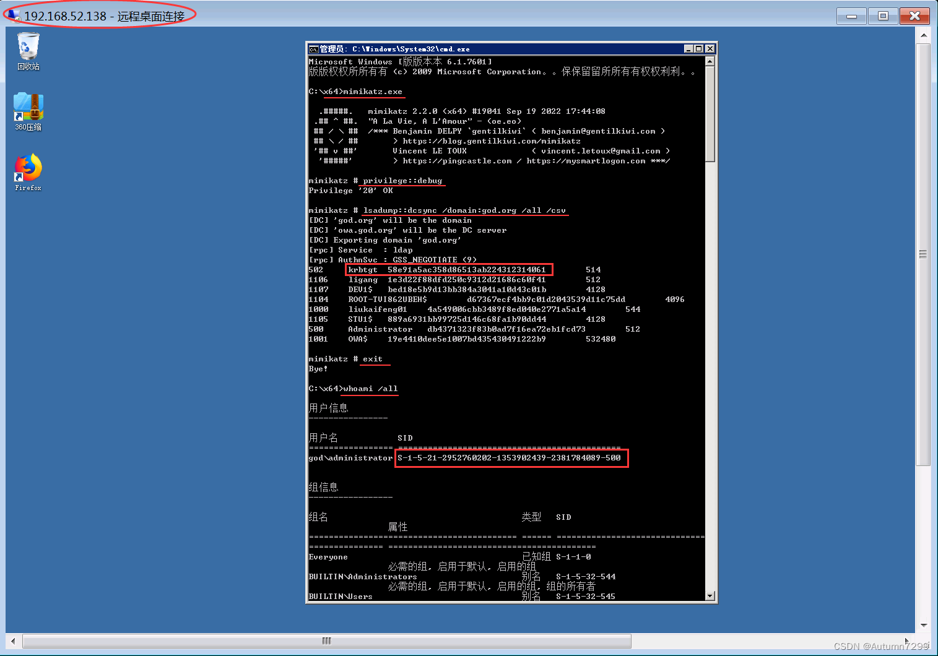Click the 'liukaifeng01' account row
938x656 pixels.
[474, 309]
